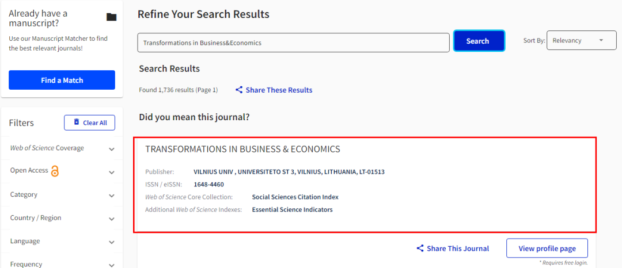Expand the Web of Science Coverage filter
Screen dimensions: 622x268
tap(112, 150)
